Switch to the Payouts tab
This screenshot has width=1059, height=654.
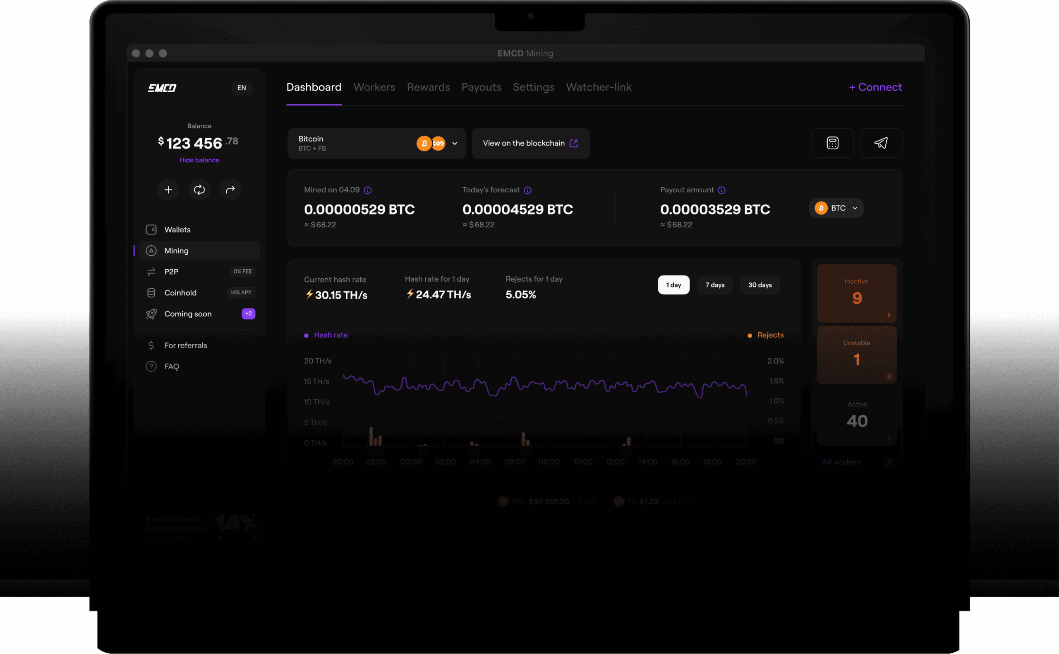(481, 87)
